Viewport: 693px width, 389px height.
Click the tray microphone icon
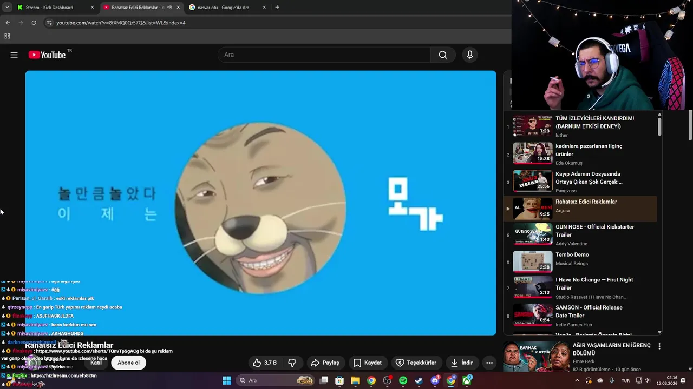point(612,380)
